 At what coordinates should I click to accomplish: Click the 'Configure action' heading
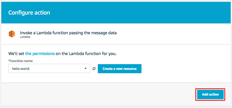(x=29, y=12)
